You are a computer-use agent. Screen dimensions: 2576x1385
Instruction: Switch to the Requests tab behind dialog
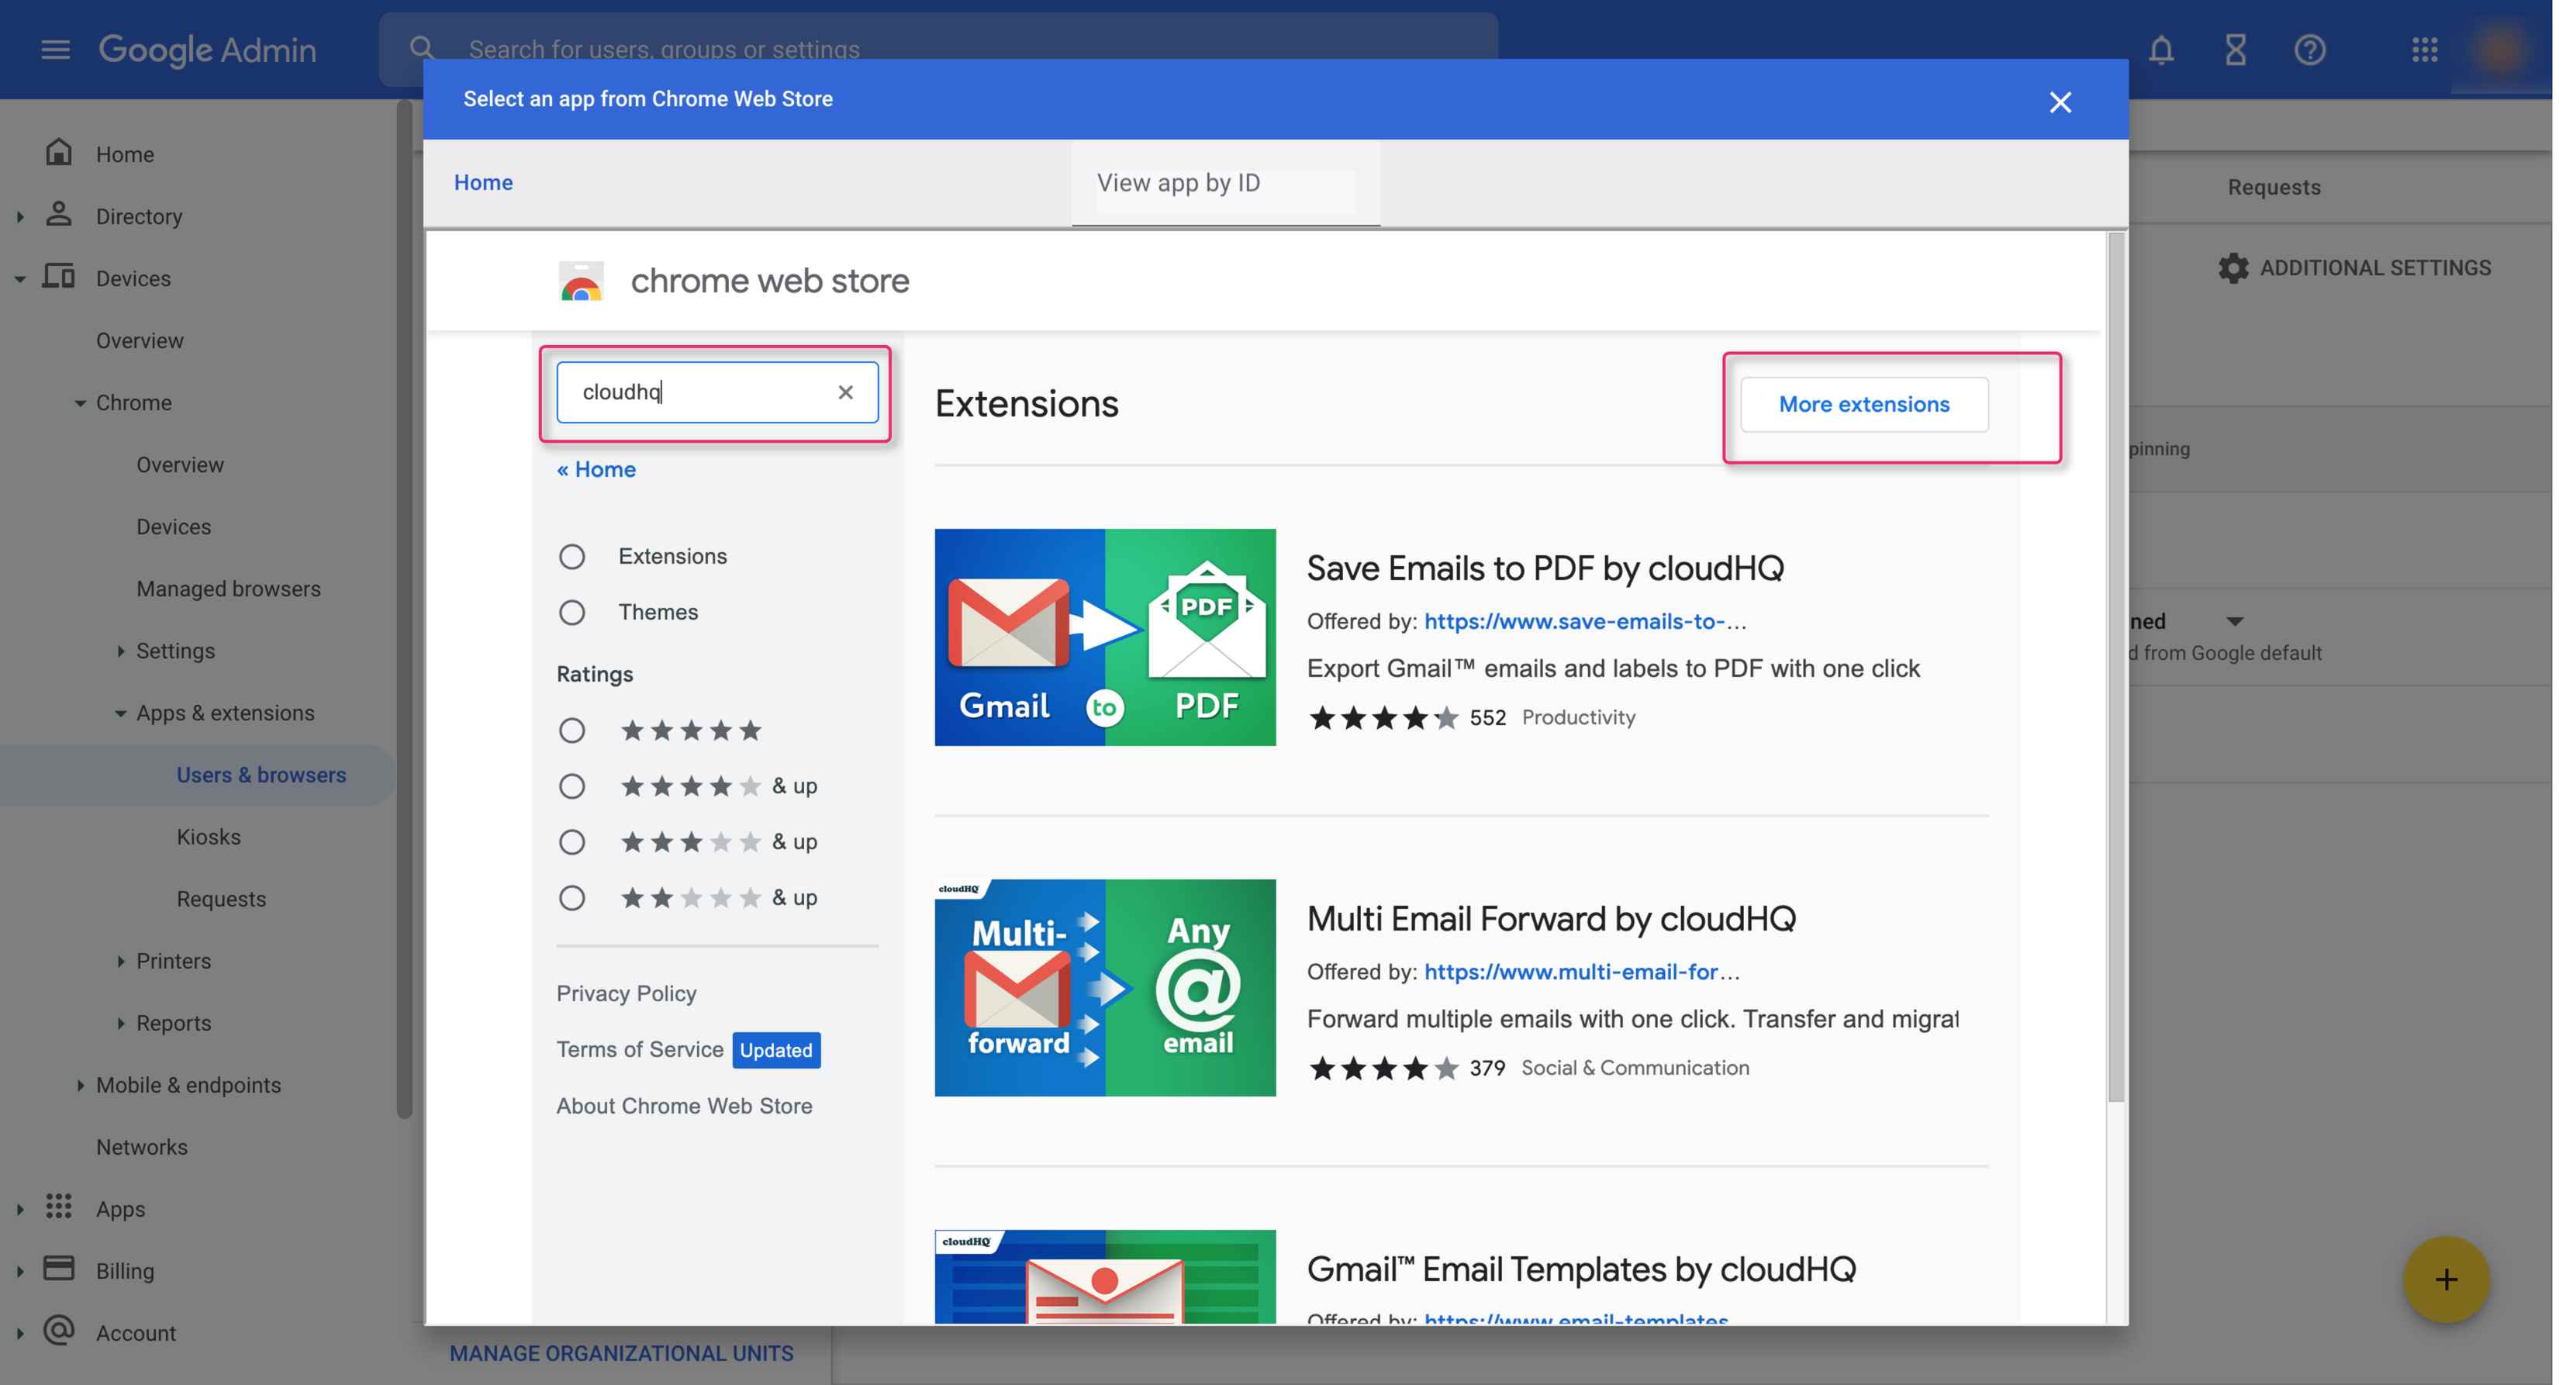(2273, 187)
